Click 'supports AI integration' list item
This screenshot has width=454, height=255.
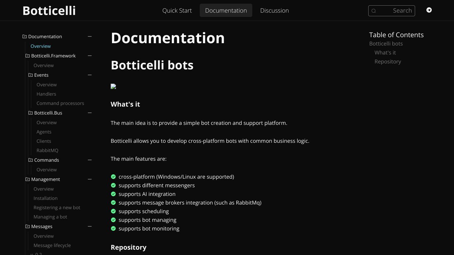147,194
